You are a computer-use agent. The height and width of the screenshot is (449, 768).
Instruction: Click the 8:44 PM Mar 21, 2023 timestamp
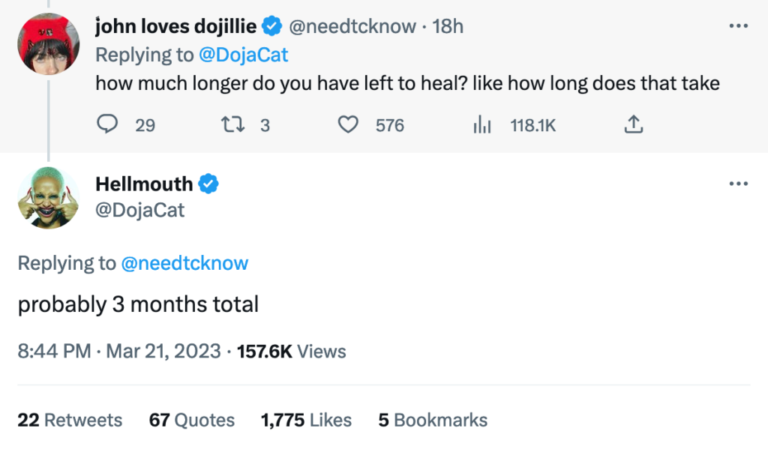[x=119, y=351]
